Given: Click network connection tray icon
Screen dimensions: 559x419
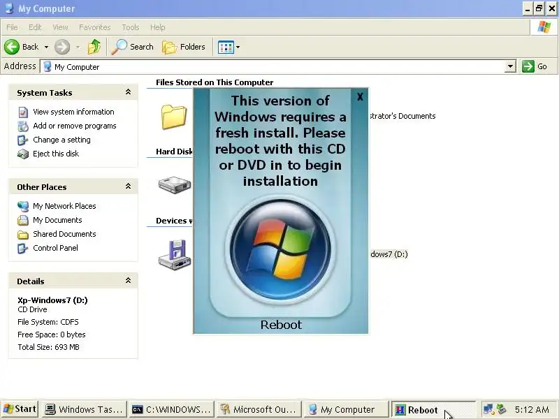Looking at the screenshot, I should coord(488,409).
